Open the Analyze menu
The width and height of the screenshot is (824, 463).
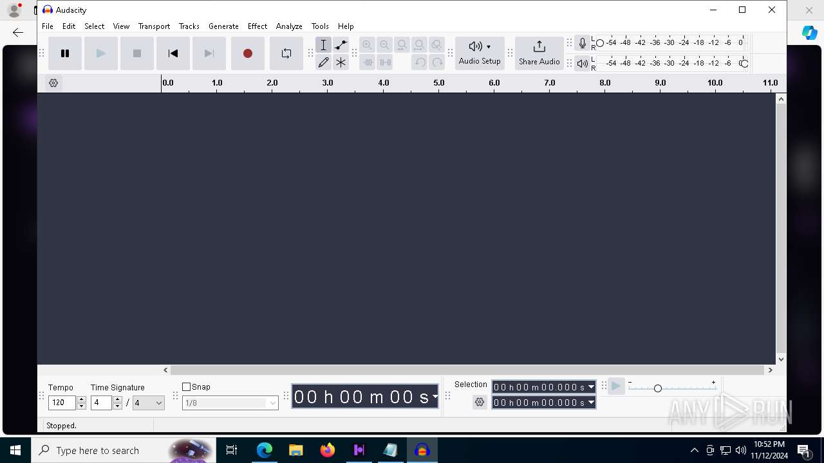click(x=289, y=26)
